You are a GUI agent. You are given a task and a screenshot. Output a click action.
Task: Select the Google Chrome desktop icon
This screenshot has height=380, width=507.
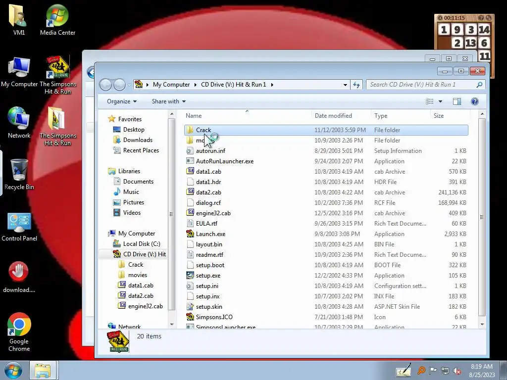click(x=19, y=332)
